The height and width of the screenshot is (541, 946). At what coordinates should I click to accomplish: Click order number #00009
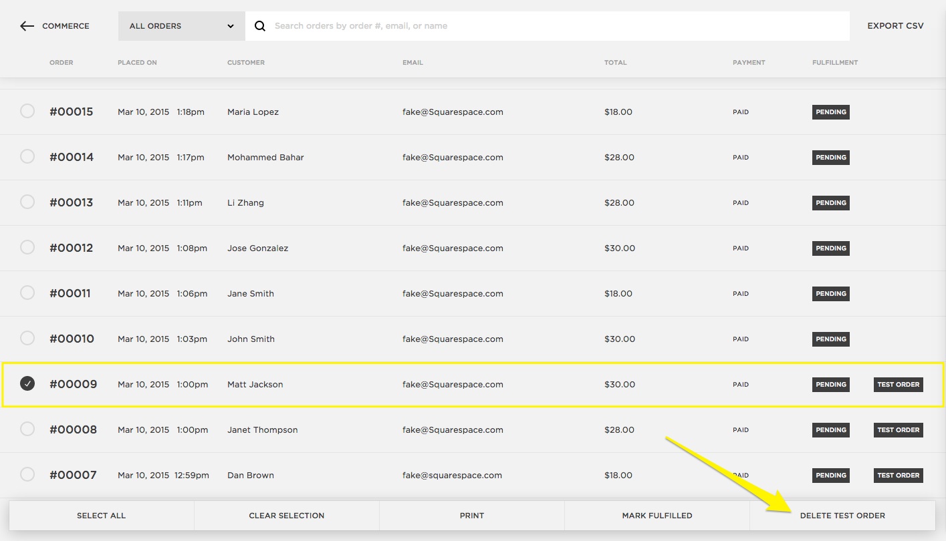coord(74,384)
